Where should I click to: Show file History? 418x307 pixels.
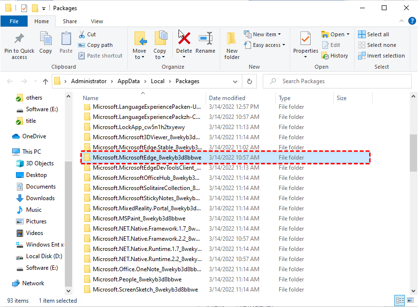pyautogui.click(x=335, y=56)
